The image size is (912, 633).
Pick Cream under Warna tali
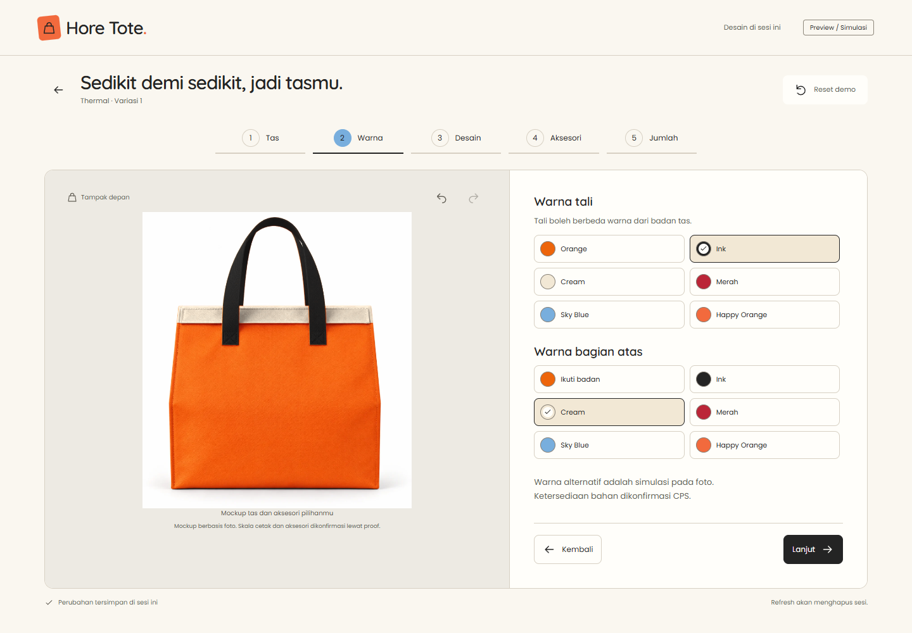click(x=609, y=282)
